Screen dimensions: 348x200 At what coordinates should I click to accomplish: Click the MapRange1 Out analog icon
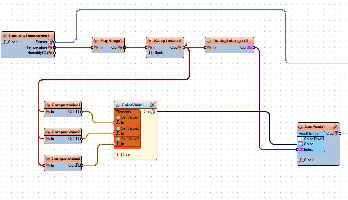[120, 47]
